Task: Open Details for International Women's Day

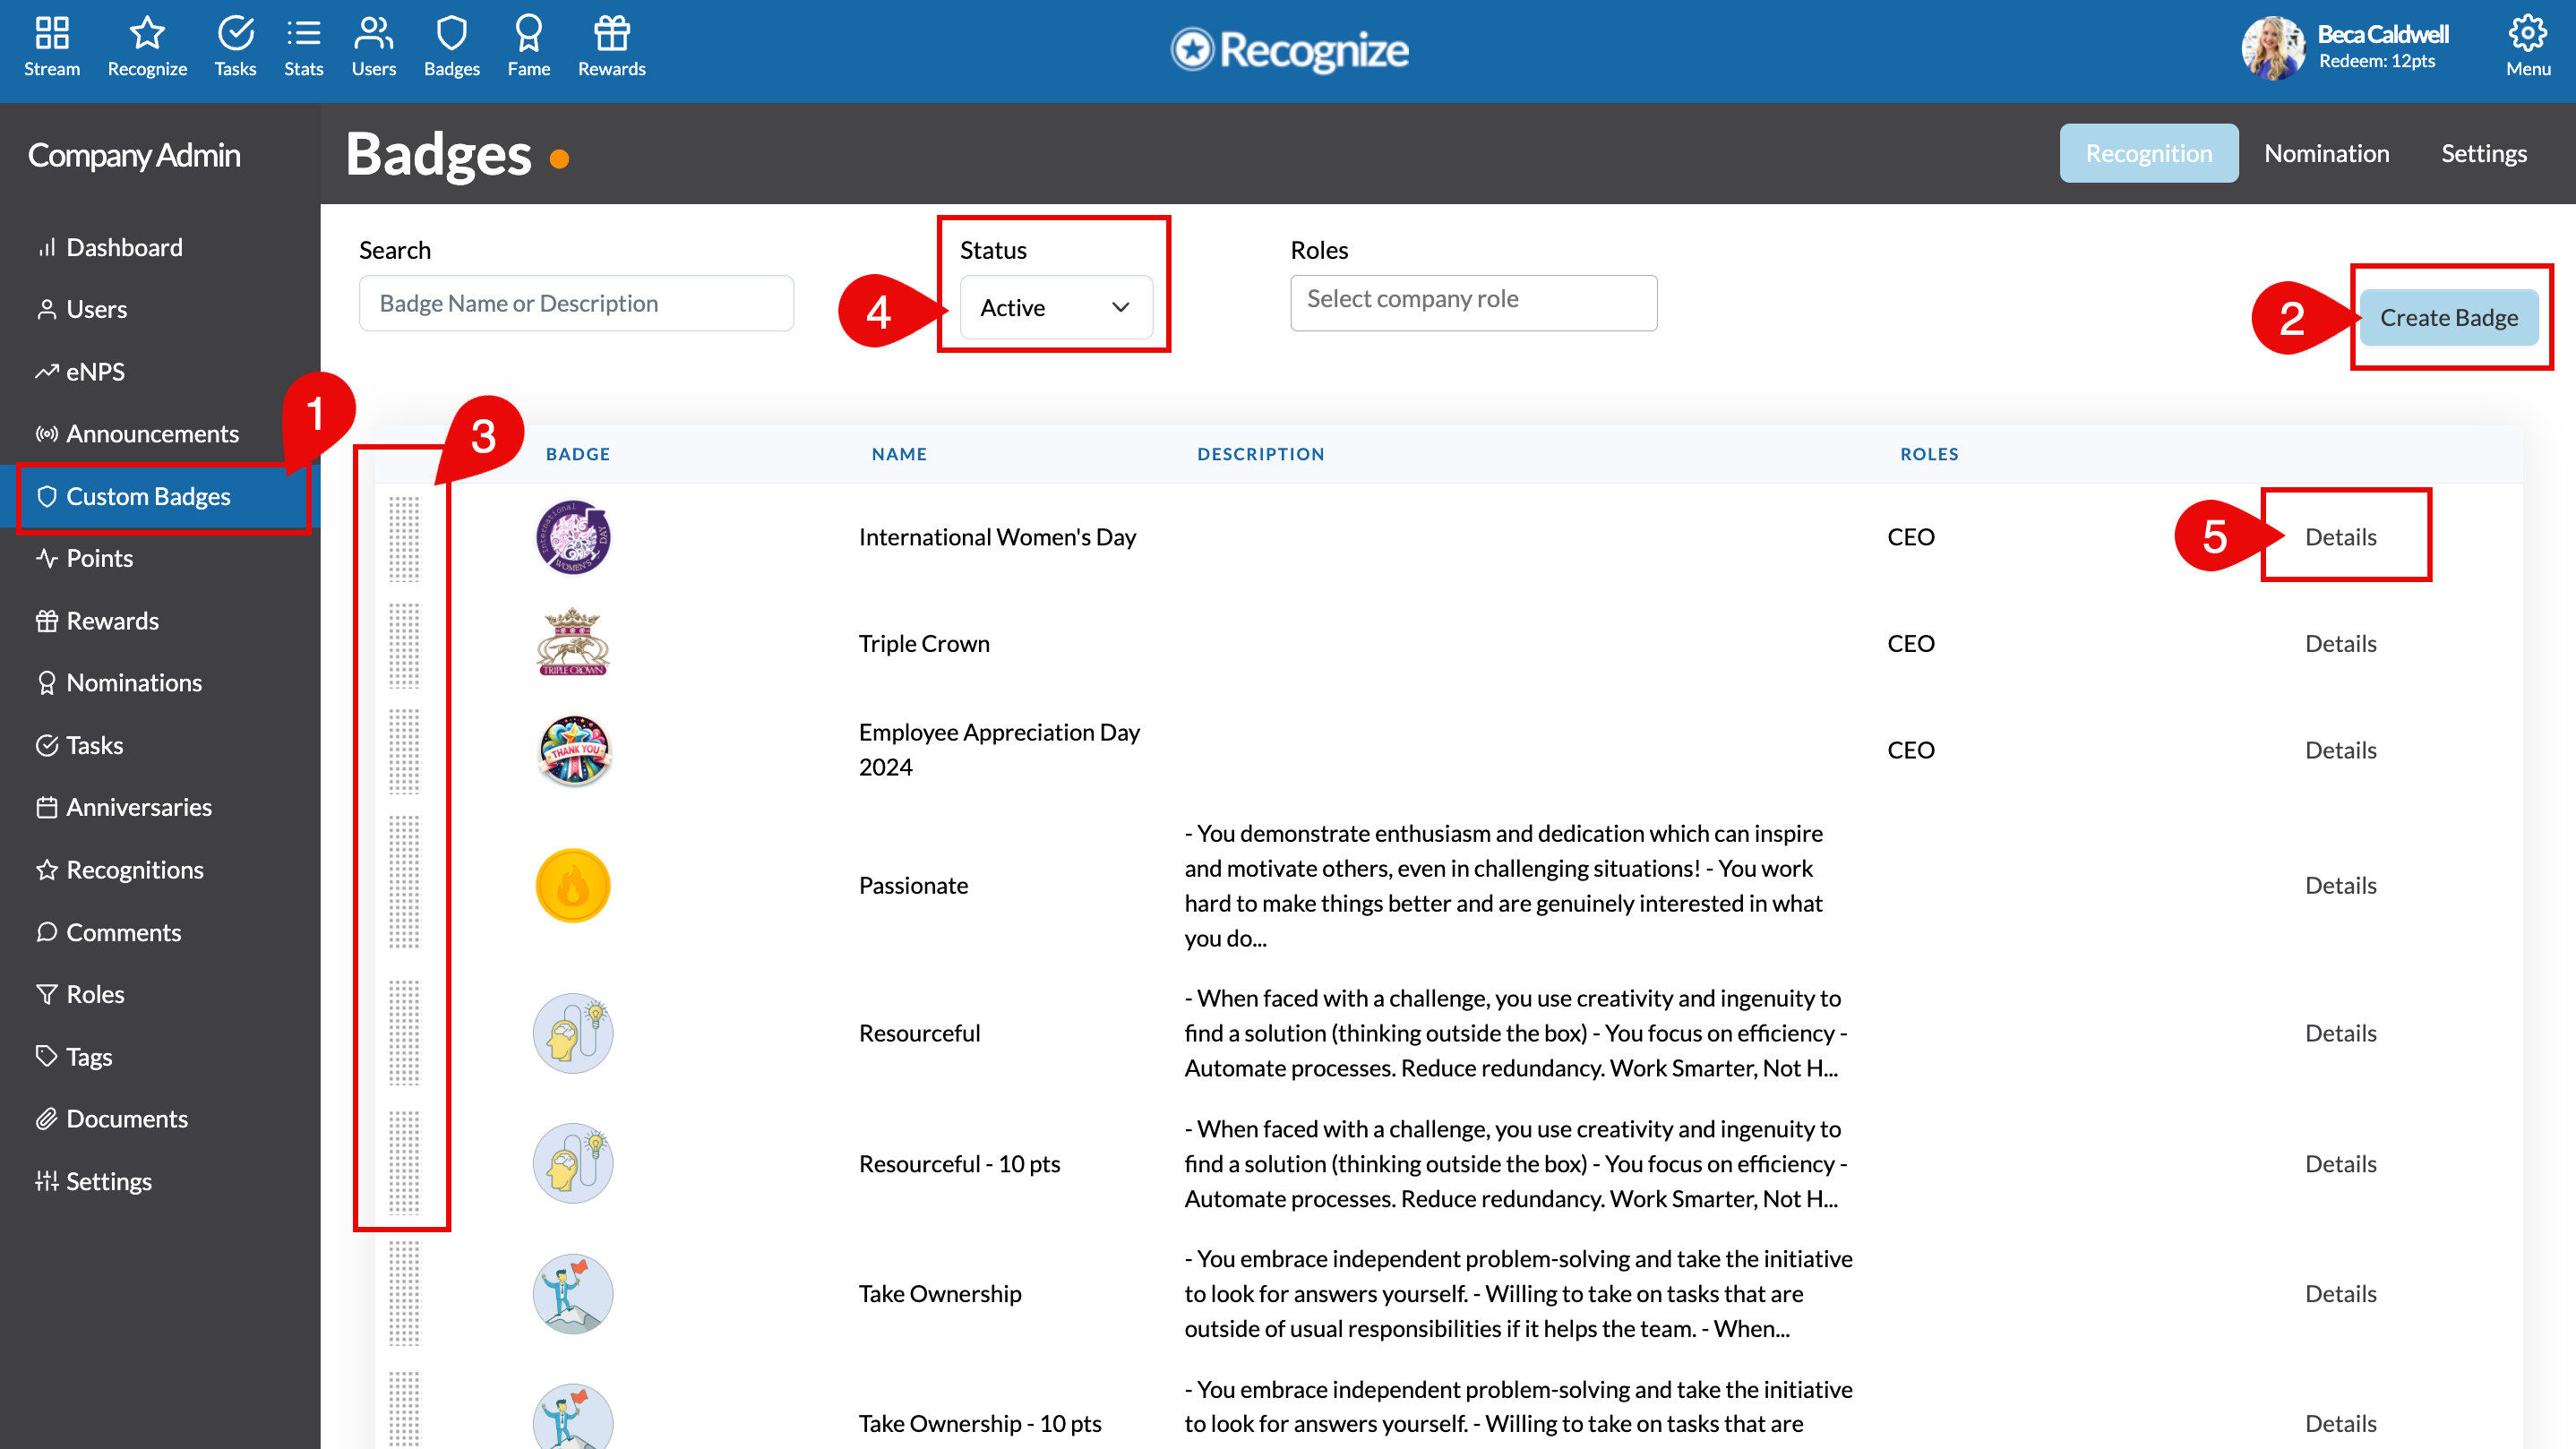Action: tap(2340, 537)
